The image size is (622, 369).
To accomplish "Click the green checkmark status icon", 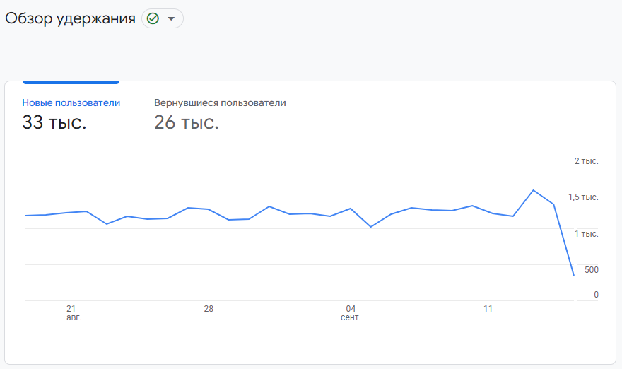I will (x=153, y=18).
